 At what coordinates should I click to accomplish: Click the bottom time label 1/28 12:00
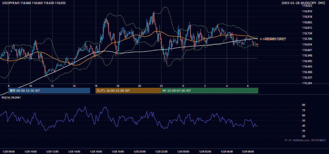(x=53, y=151)
